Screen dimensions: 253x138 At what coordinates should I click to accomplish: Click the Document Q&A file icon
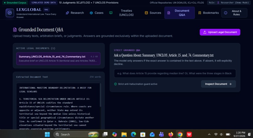(x=169, y=13)
